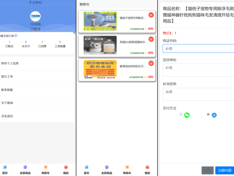View 已消费 orders count

pyautogui.click(x=42, y=44)
